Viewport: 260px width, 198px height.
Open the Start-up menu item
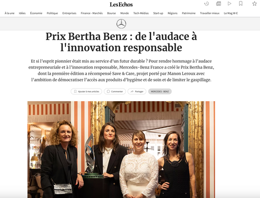[158, 13]
